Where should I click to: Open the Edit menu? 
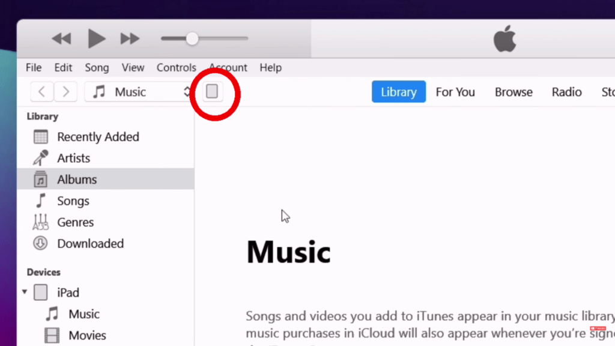click(x=63, y=67)
